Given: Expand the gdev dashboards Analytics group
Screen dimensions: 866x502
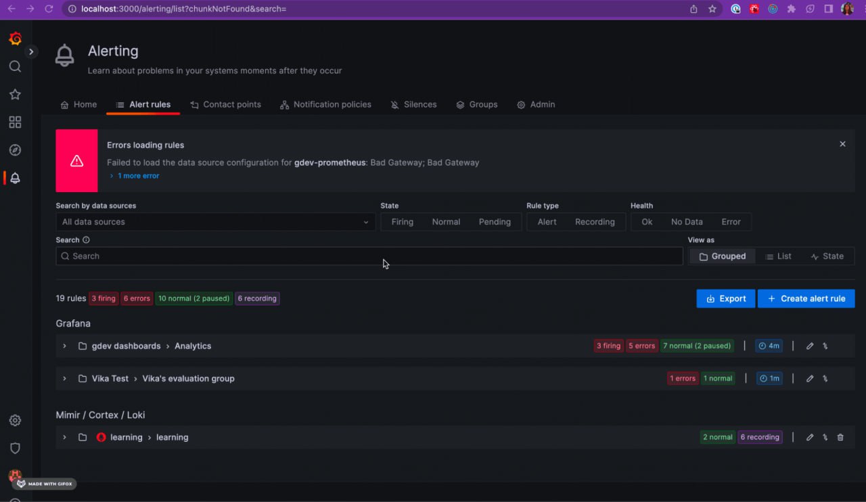Looking at the screenshot, I should pyautogui.click(x=64, y=346).
